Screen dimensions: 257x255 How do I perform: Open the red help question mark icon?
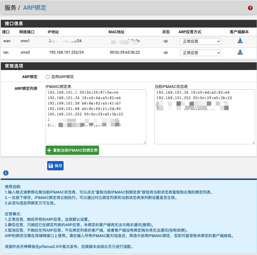click(x=250, y=8)
